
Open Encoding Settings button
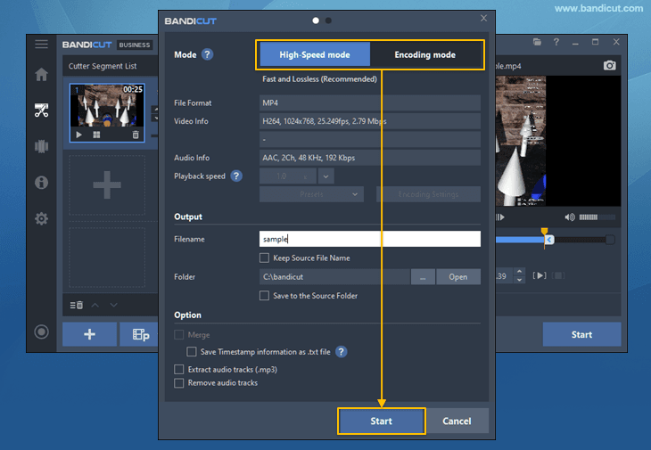click(428, 194)
